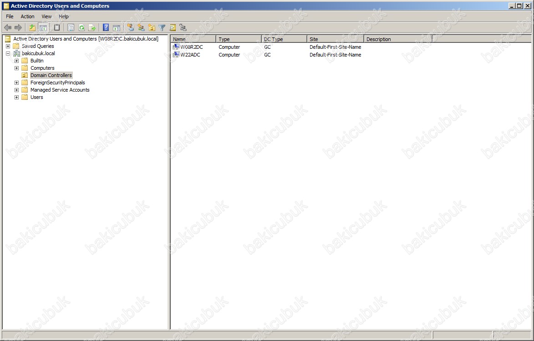
Task: Expand the Managed Service Accounts container
Action: [16, 90]
